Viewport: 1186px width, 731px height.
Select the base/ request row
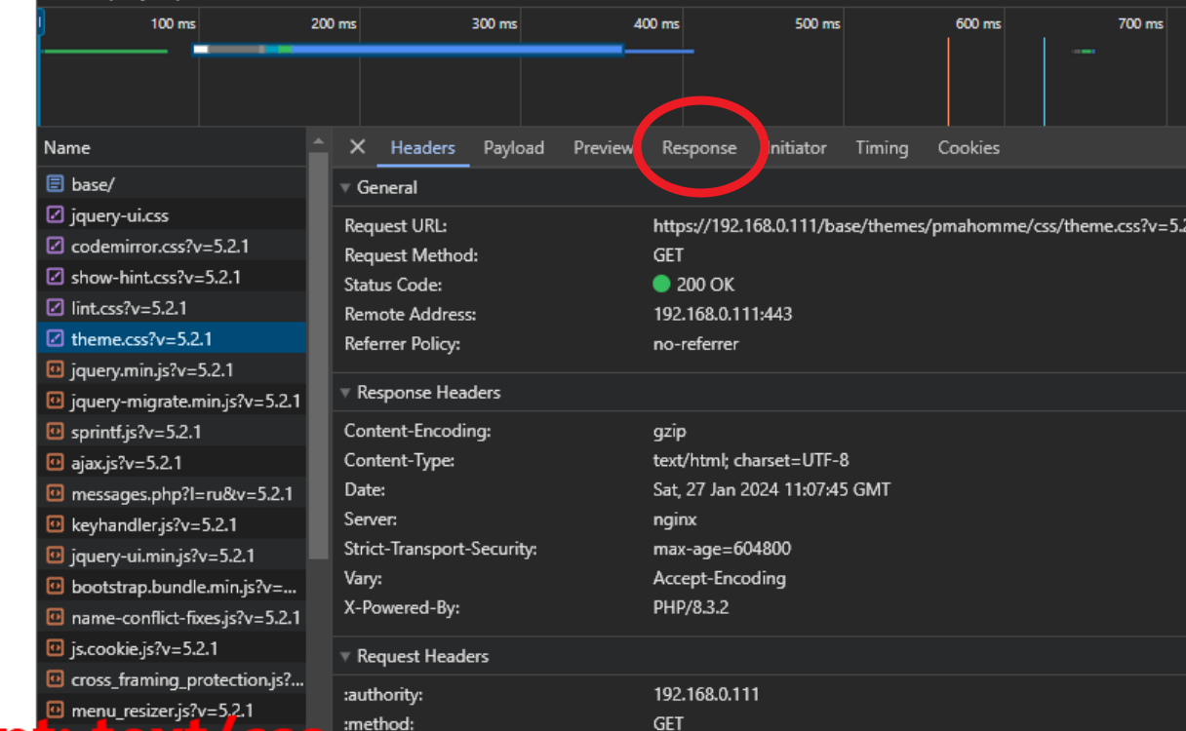coord(172,184)
